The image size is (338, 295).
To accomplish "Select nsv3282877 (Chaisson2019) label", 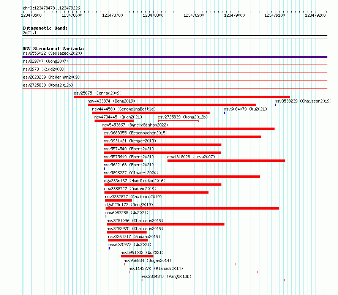I will tap(133, 197).
